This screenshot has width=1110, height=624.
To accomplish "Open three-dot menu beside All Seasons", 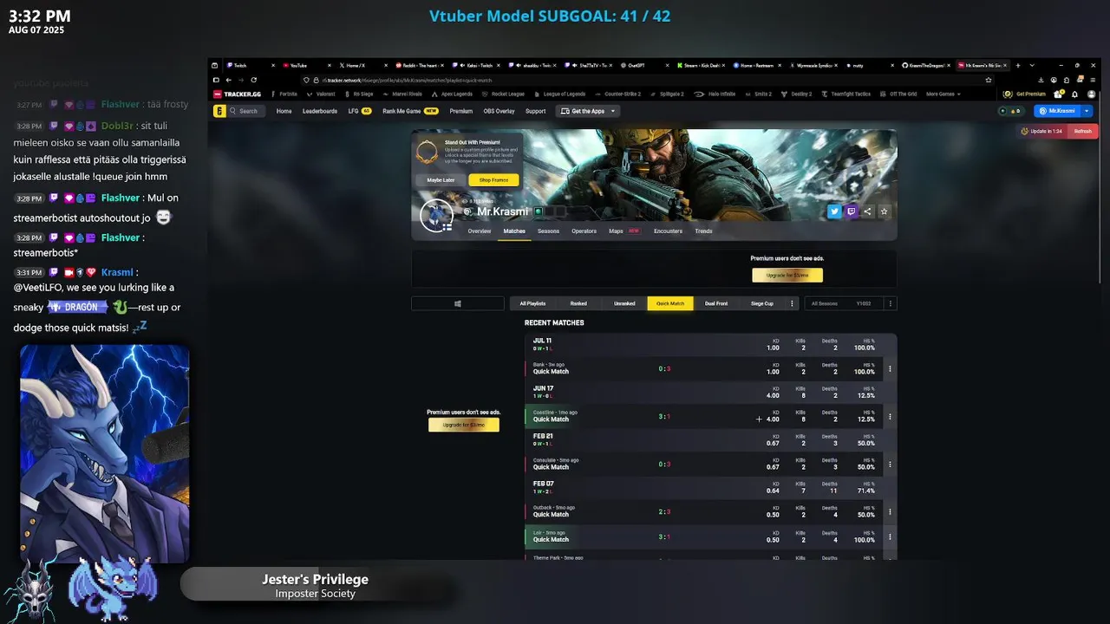I will (891, 303).
